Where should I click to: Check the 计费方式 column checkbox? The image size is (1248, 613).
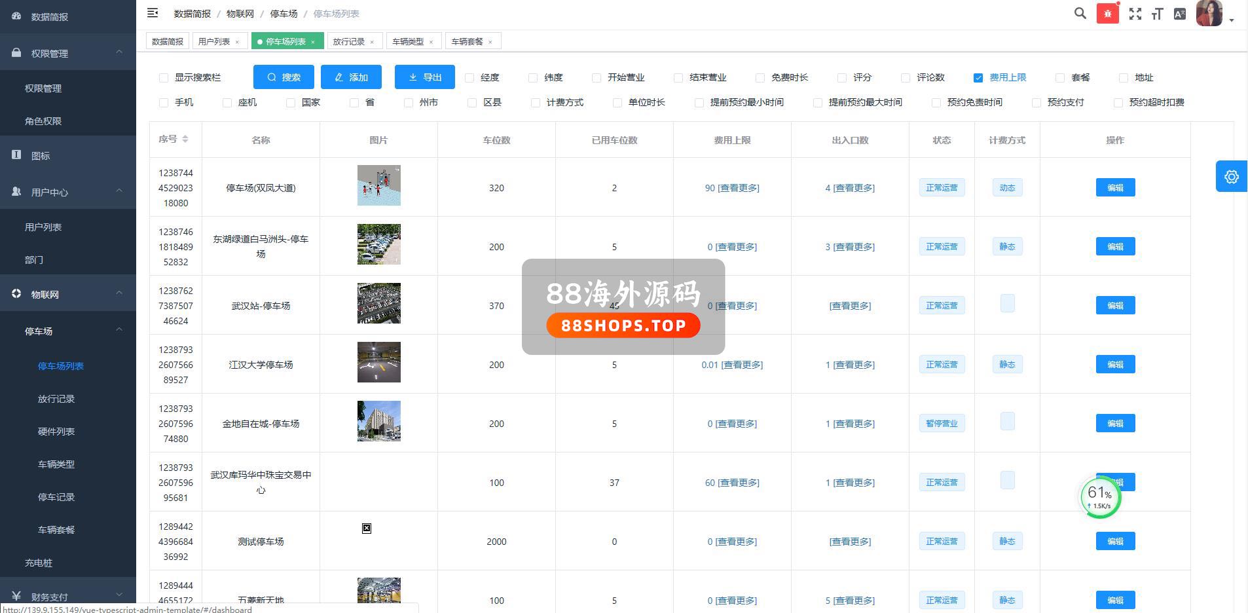click(536, 103)
